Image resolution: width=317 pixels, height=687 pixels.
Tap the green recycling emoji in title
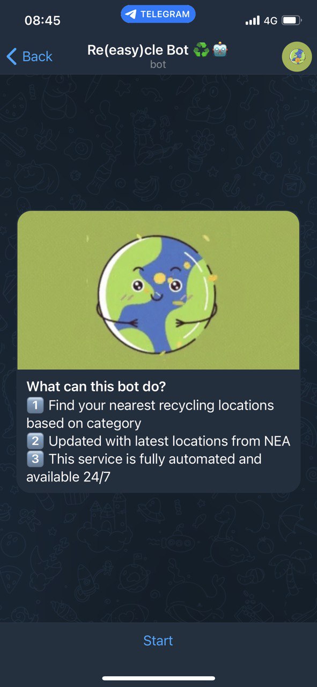(201, 50)
